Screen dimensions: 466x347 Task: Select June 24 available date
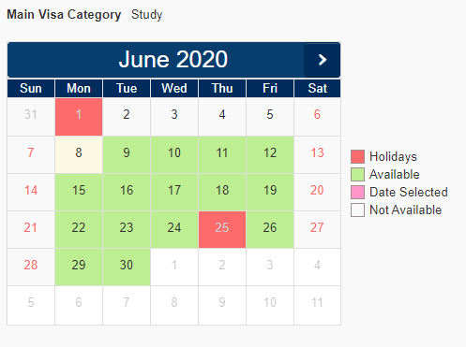point(174,229)
